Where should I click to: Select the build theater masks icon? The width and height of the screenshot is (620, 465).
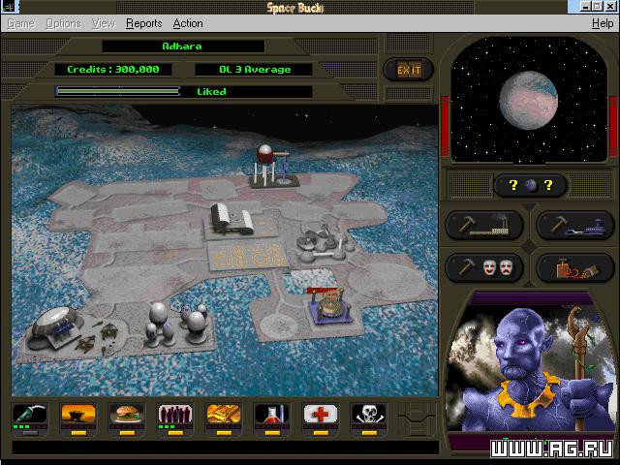(484, 267)
